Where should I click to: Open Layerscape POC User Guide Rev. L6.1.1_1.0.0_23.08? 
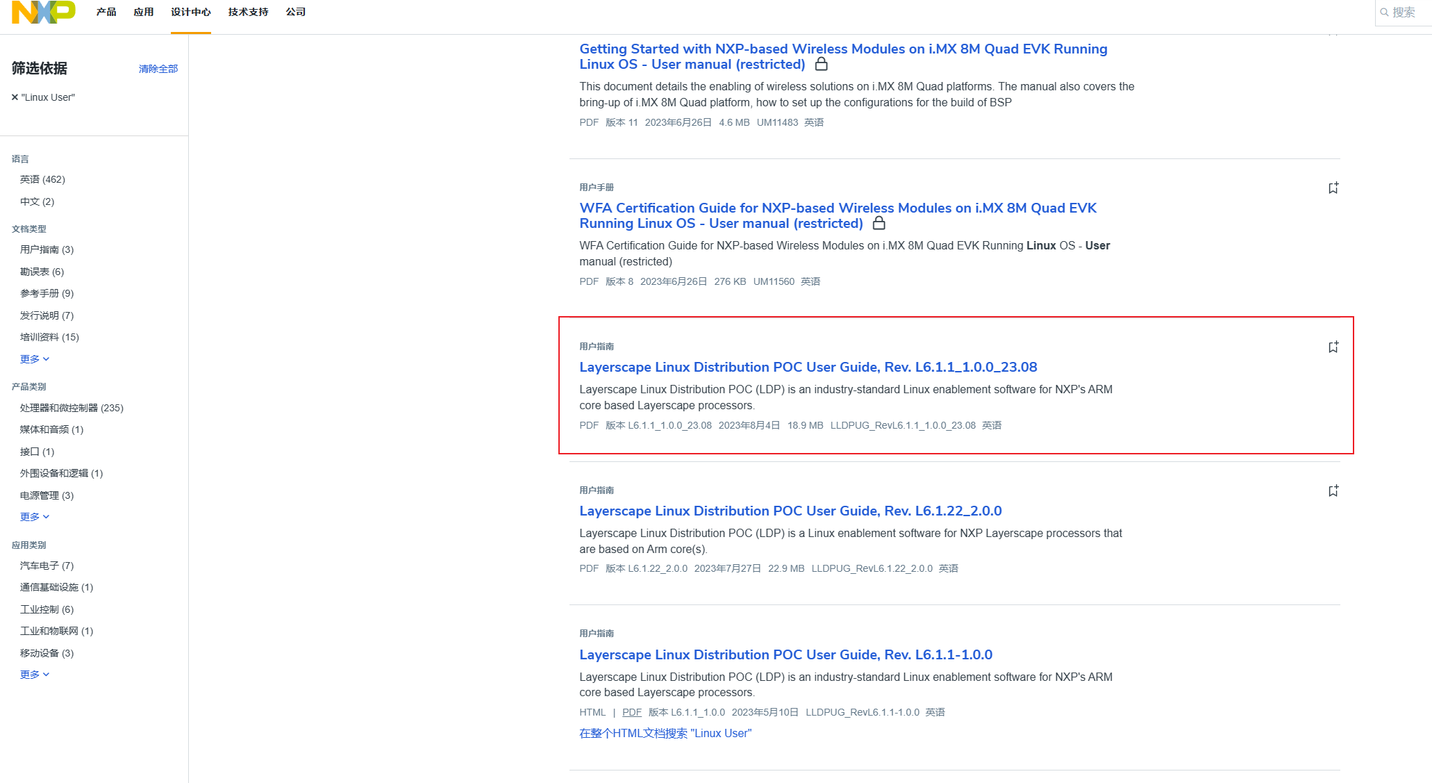[808, 367]
